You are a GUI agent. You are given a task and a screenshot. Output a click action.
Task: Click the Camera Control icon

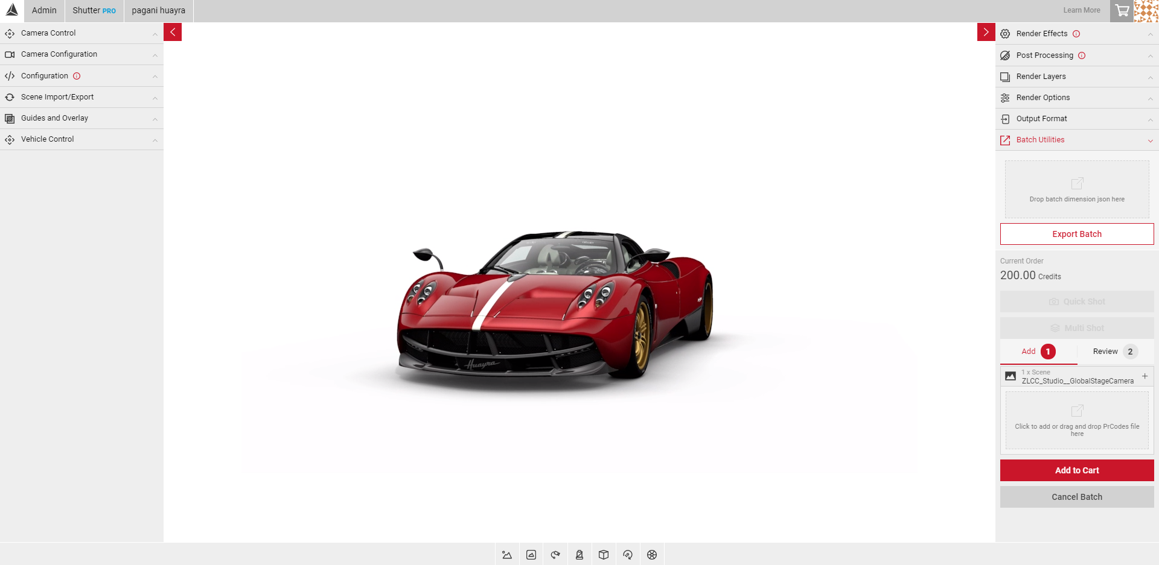[x=10, y=33]
